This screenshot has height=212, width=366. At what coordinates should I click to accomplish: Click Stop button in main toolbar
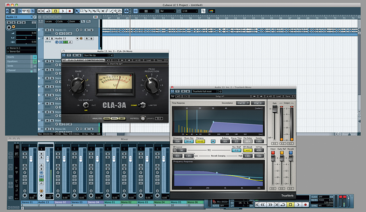[x=56, y=11]
